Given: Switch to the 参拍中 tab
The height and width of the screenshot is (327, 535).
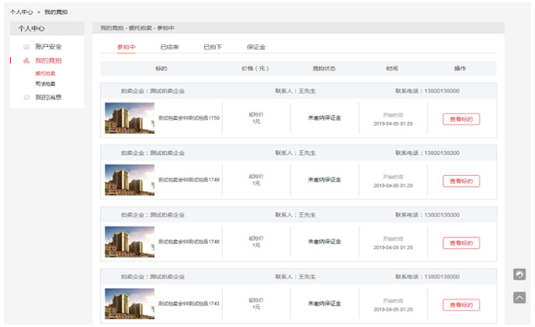Looking at the screenshot, I should coord(126,48).
